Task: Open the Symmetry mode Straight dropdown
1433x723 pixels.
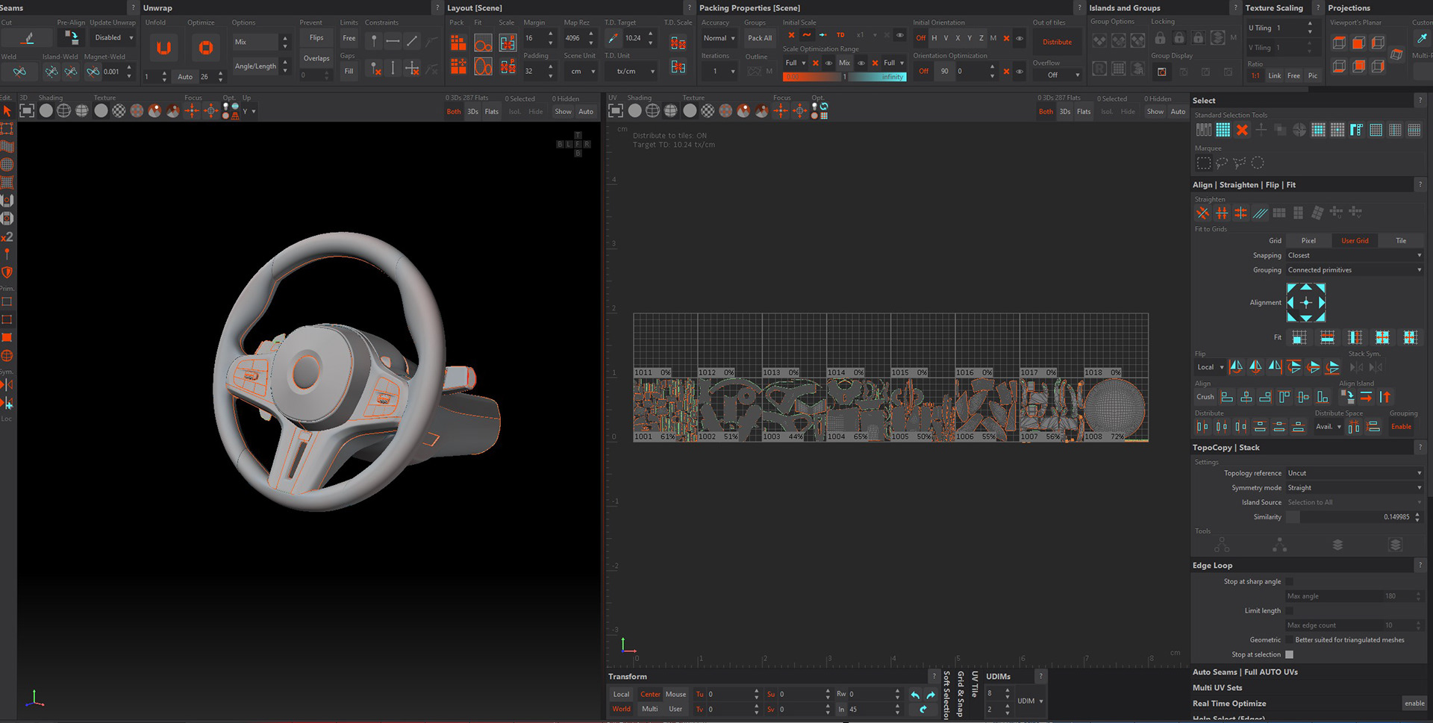Action: (1354, 488)
